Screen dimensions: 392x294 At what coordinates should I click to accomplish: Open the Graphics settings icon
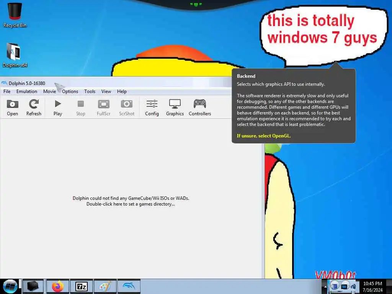tap(175, 108)
